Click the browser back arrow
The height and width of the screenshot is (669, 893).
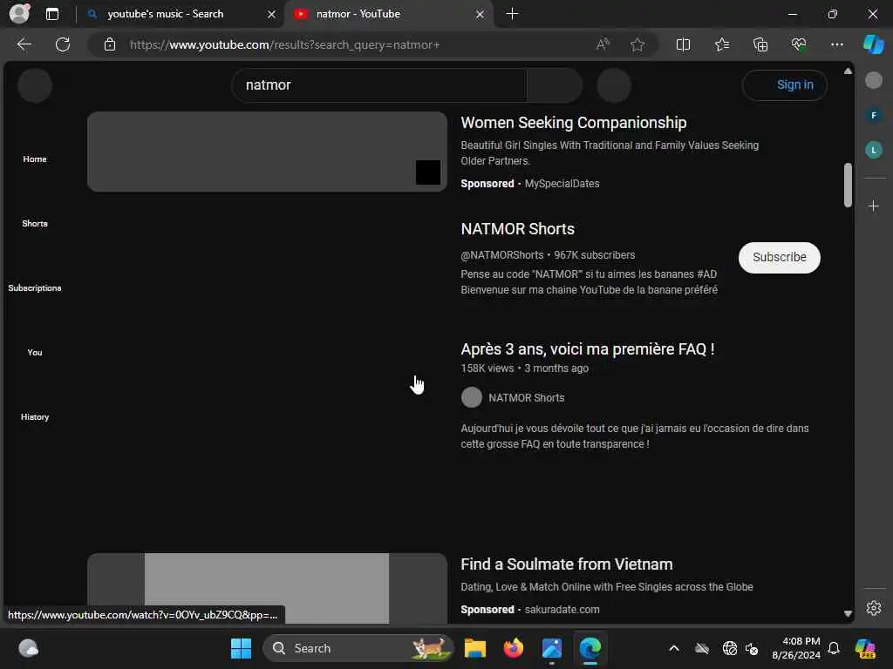click(x=24, y=44)
